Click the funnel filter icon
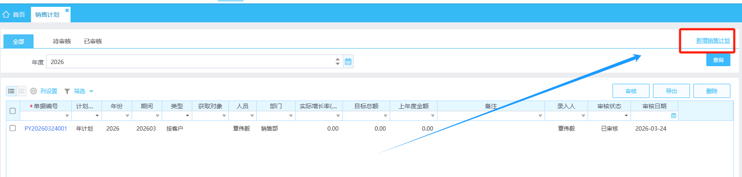Image resolution: width=742 pixels, height=177 pixels. point(67,91)
